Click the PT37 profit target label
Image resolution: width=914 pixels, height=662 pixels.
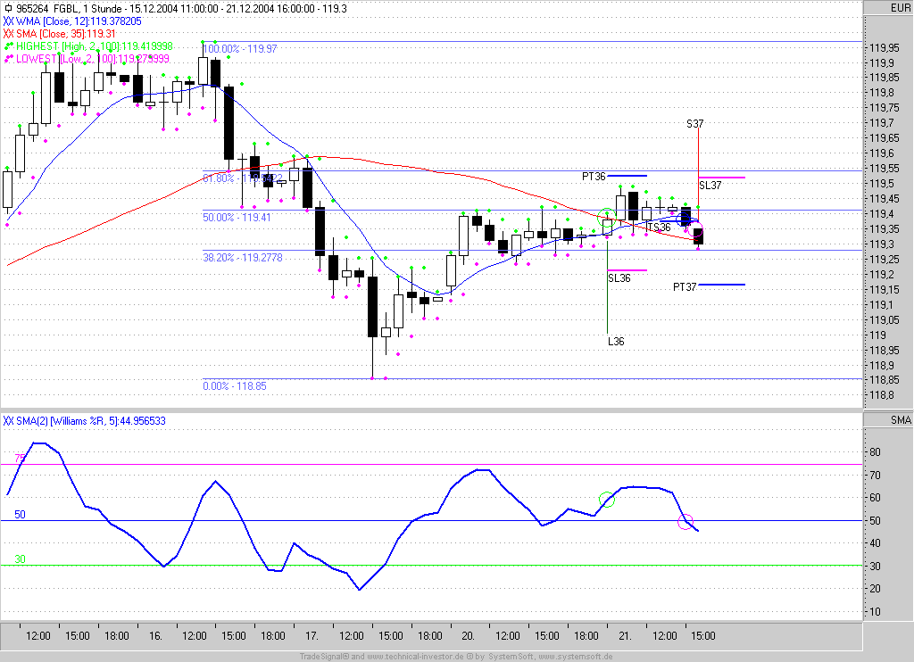[685, 286]
